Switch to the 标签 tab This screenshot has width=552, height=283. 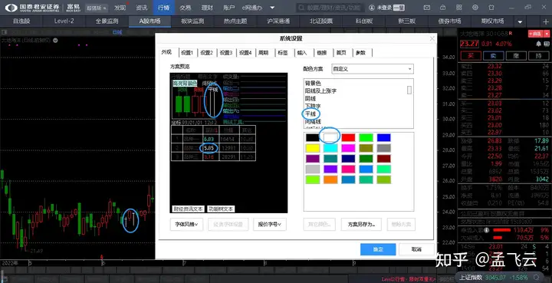[283, 53]
